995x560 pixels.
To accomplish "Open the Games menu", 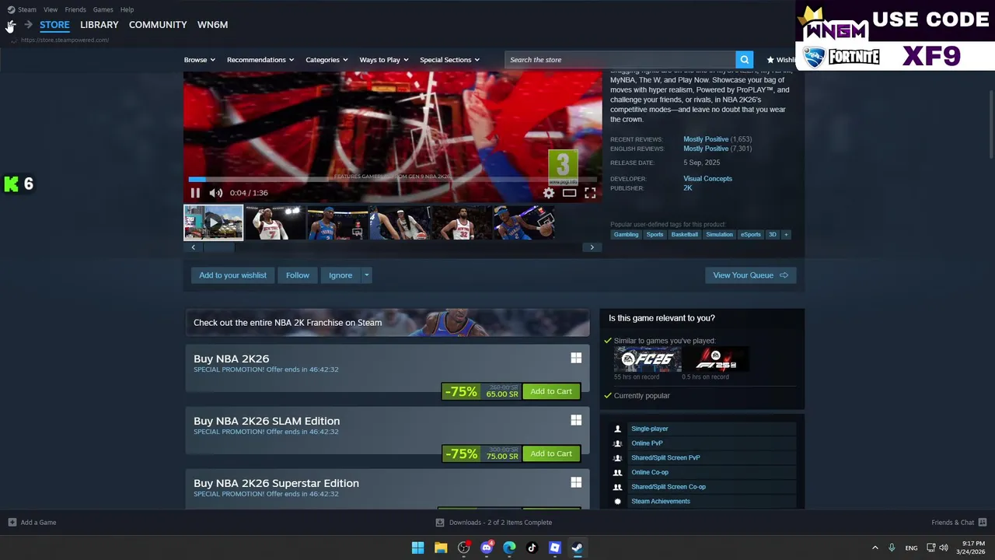I will [x=103, y=9].
